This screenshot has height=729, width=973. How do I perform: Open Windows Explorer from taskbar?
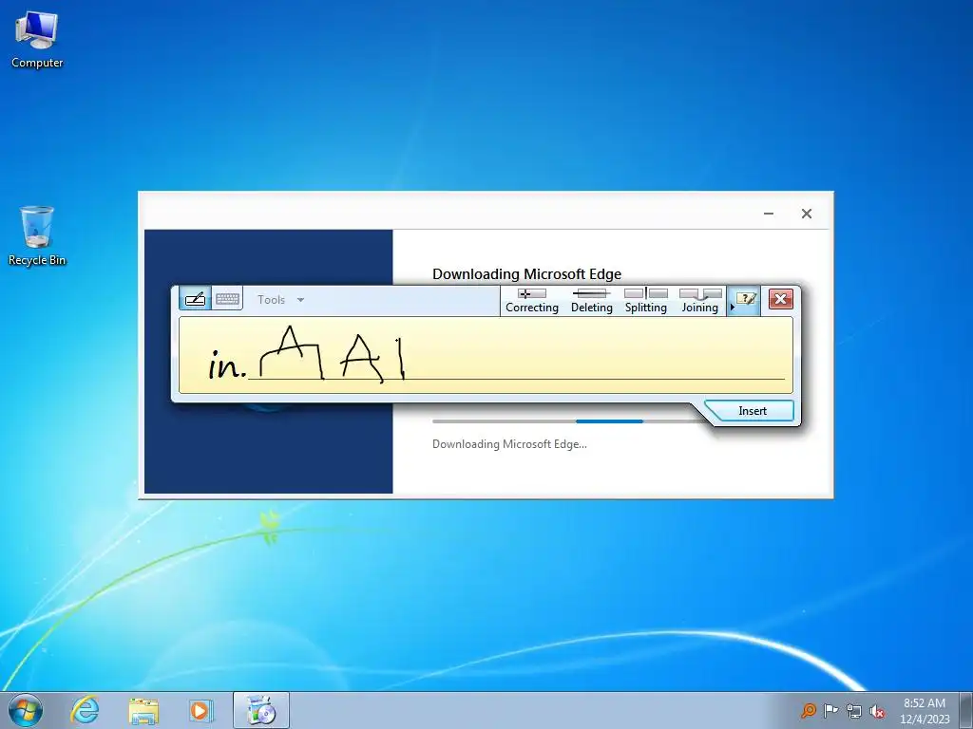143,710
